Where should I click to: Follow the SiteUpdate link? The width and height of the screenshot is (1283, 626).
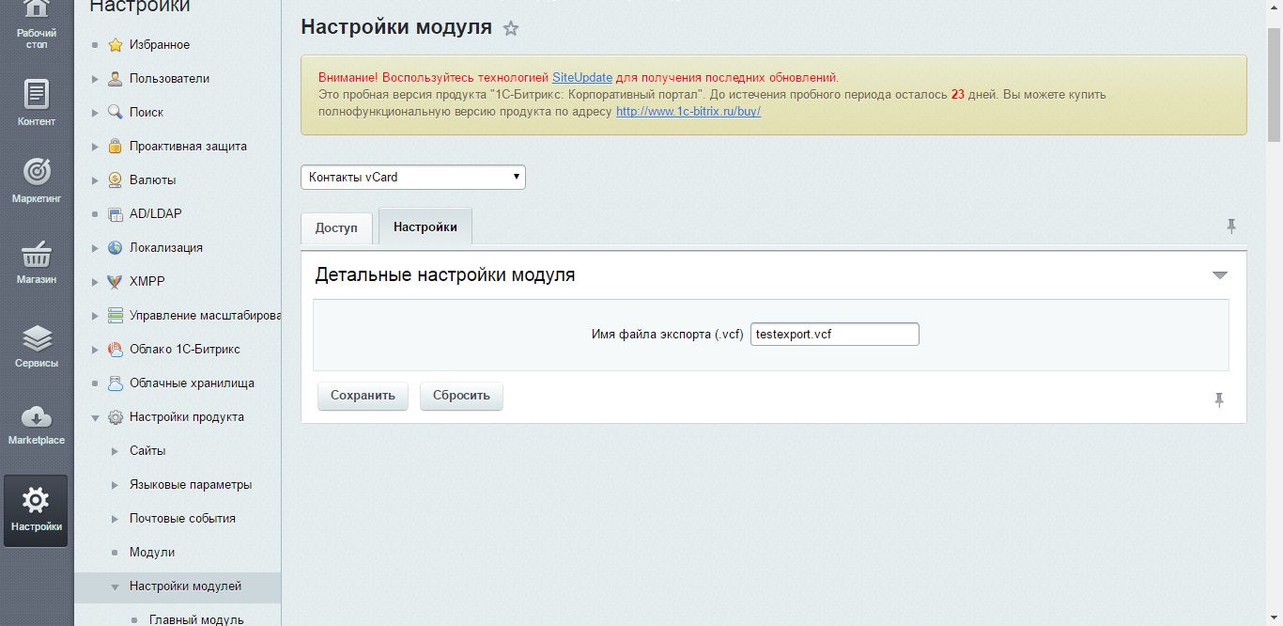(x=582, y=77)
